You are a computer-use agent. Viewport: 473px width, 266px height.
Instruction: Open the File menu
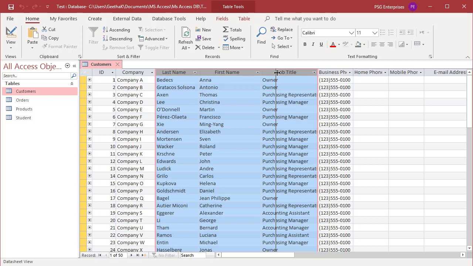click(10, 18)
